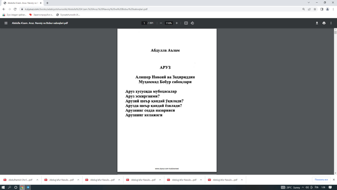Image resolution: width=337 pixels, height=190 pixels.
Task: Bookmark this page with the star icon
Action: pos(315,9)
